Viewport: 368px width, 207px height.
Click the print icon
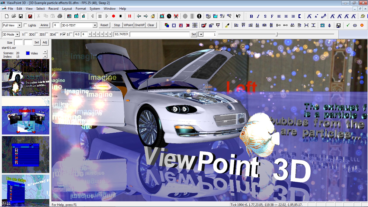point(60,16)
